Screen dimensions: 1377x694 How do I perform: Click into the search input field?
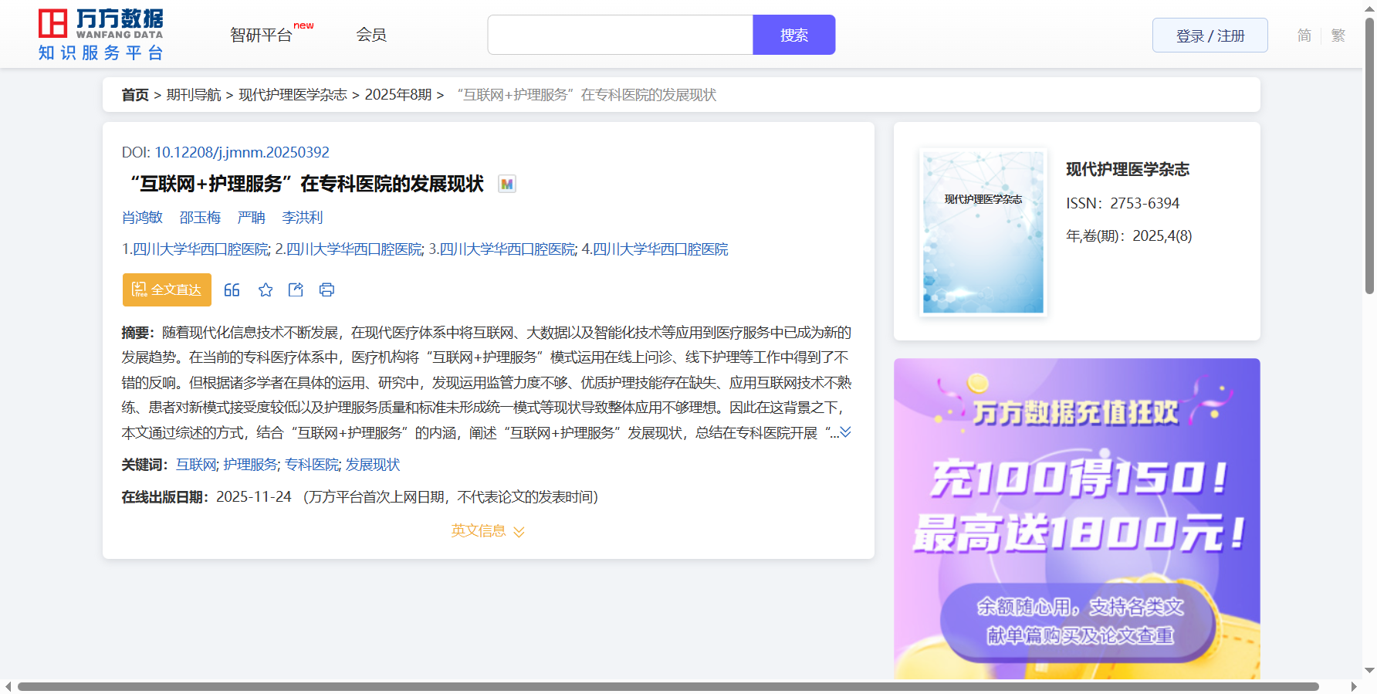(620, 36)
